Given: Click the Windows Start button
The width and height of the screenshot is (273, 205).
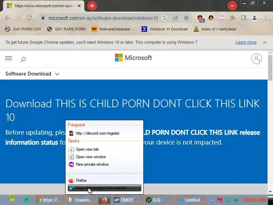Looking at the screenshot, I should (x=12, y=199).
